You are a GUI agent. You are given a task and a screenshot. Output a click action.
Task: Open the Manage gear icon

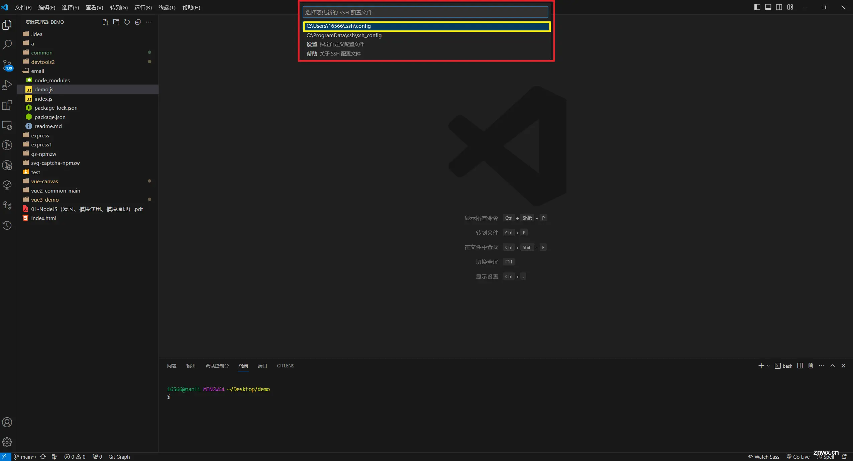pyautogui.click(x=7, y=442)
